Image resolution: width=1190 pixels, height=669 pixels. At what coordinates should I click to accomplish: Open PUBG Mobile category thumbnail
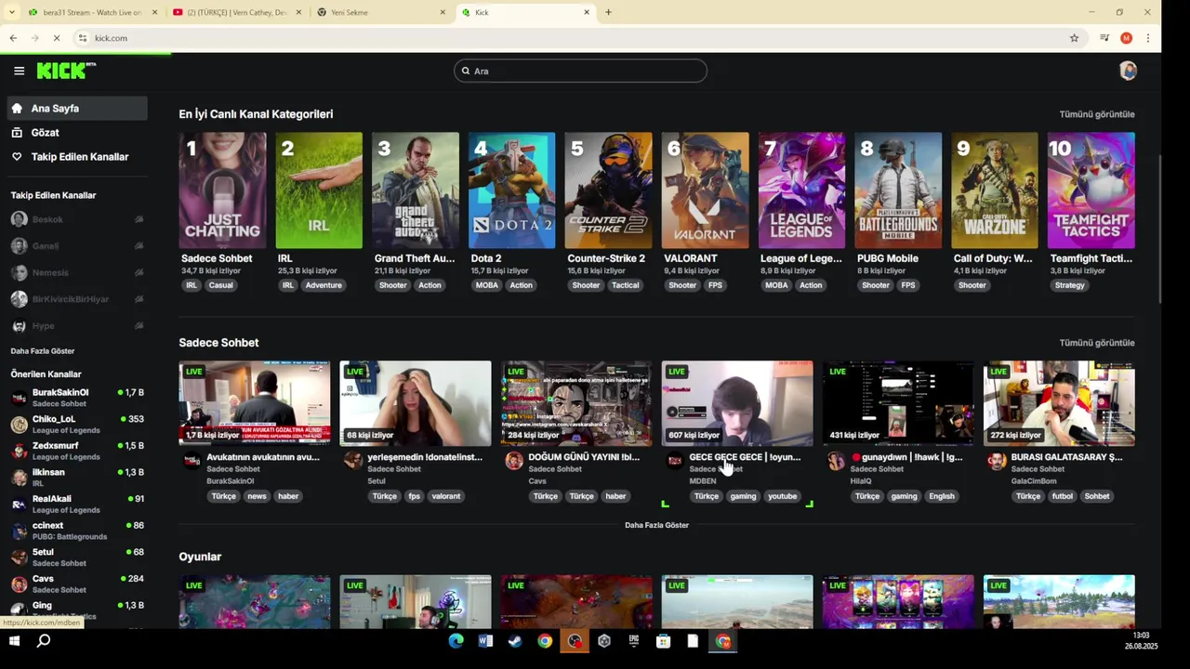point(898,190)
